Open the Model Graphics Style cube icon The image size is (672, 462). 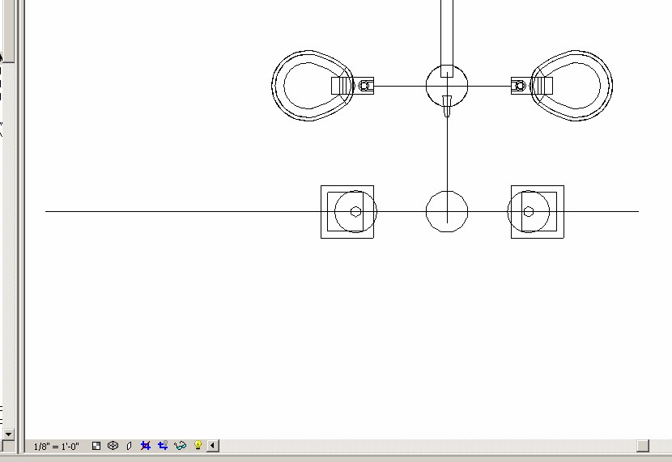click(x=113, y=446)
